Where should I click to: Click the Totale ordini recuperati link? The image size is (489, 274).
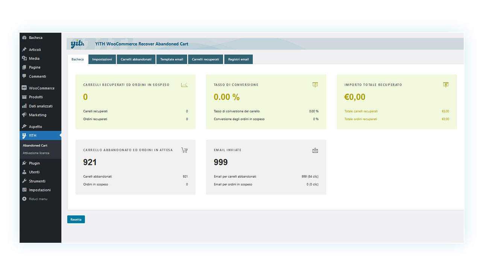(x=361, y=119)
